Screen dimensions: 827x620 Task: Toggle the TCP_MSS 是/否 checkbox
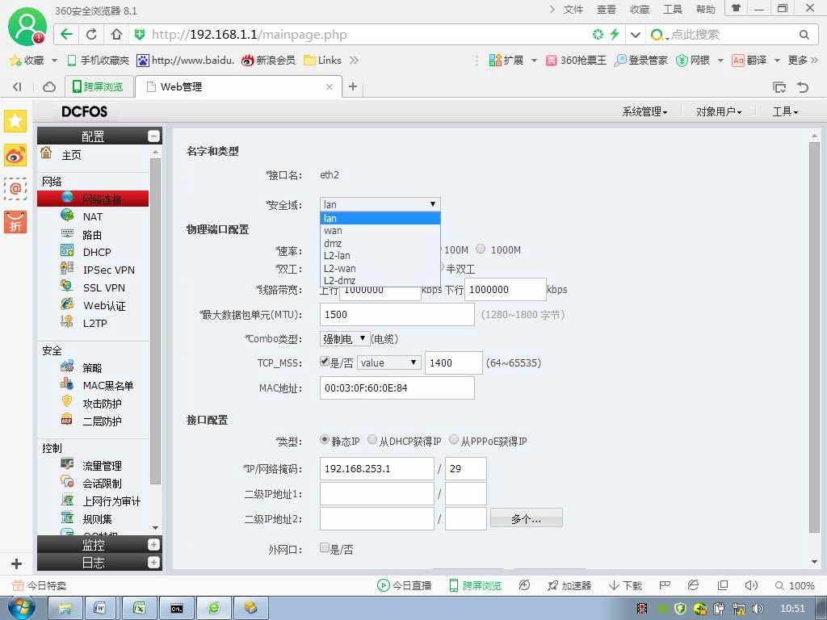325,362
